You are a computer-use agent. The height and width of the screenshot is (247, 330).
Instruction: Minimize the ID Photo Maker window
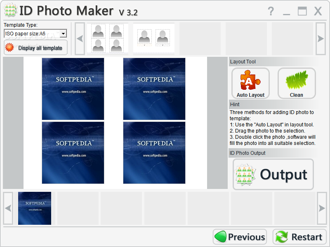(x=286, y=14)
